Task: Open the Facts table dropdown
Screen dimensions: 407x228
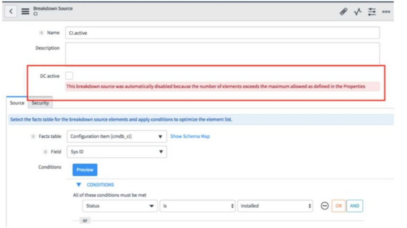Action: (x=117, y=136)
